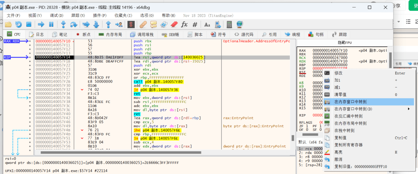Click the Open file folder icon
This screenshot has width=418, height=174.
(8, 25)
